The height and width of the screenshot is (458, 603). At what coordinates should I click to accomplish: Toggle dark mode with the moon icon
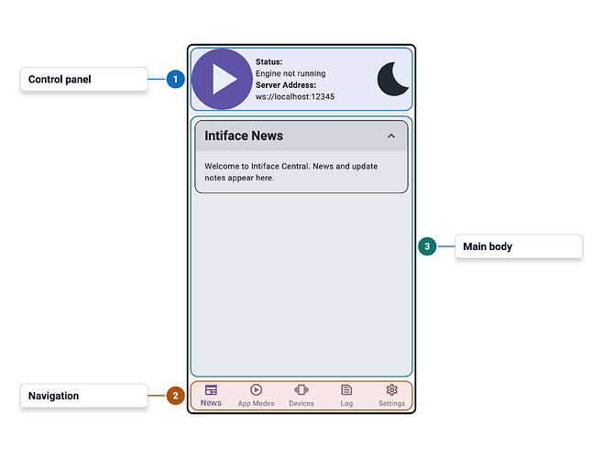tap(393, 79)
